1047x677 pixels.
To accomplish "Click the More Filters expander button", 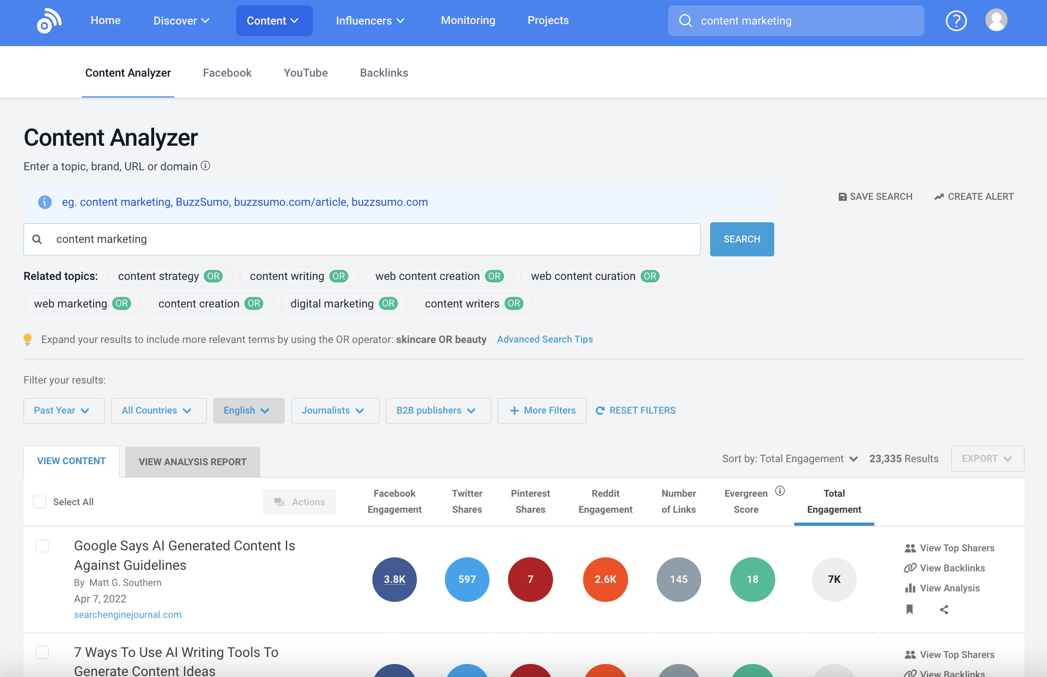I will (x=544, y=410).
